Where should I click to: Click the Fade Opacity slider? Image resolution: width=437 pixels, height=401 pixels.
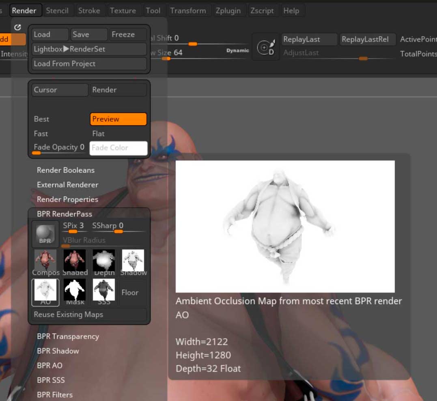click(60, 149)
